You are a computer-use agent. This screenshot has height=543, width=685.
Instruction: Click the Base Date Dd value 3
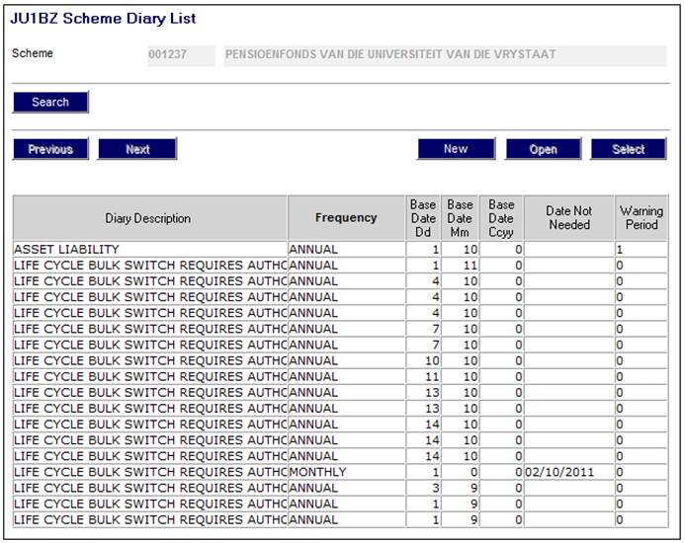[x=423, y=488]
